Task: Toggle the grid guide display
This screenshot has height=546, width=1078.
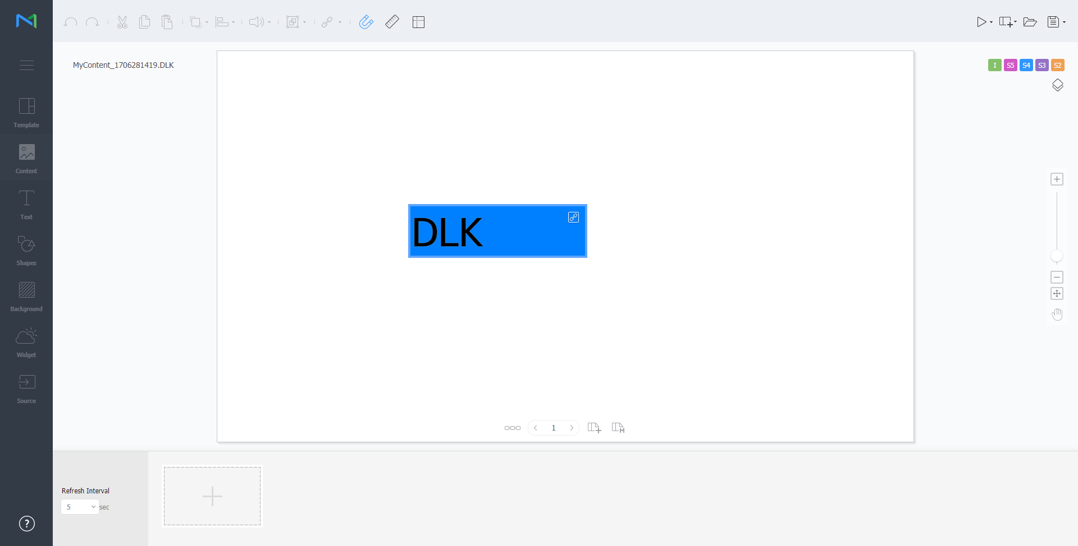Action: coord(418,22)
